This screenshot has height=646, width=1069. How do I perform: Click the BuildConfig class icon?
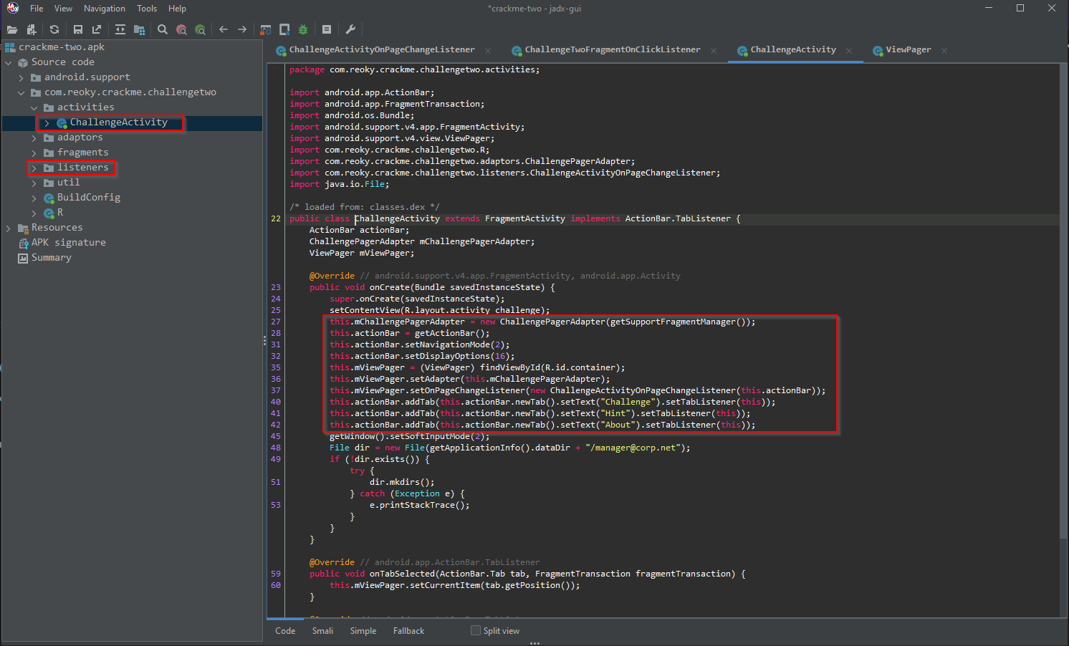49,198
